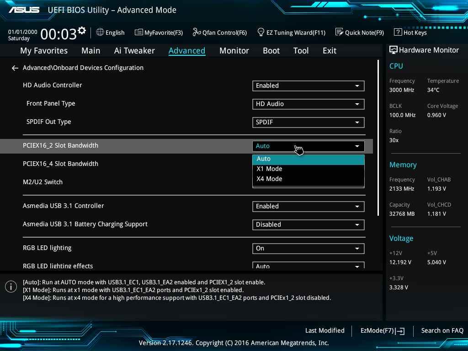Collapse the PCIEX16_2 Slot Bandwidth dropdown

pos(308,146)
